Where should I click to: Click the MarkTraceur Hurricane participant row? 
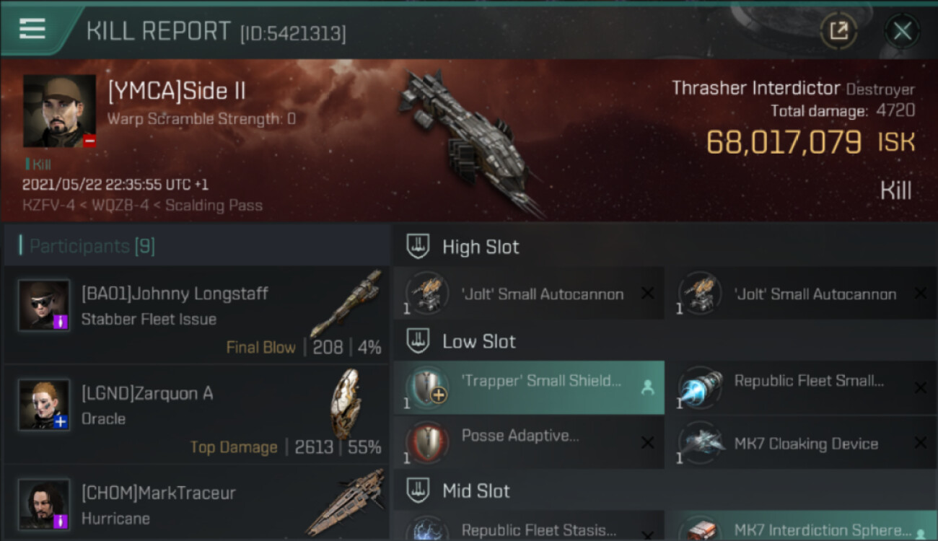coord(196,503)
